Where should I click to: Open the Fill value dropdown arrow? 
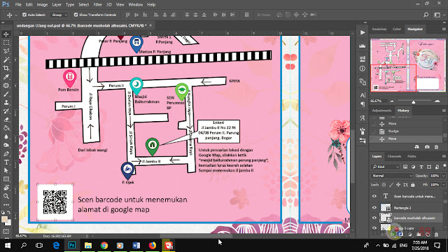[443, 185]
